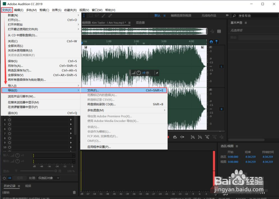Select 默认 workspace
The image size is (279, 199).
click(x=157, y=16)
